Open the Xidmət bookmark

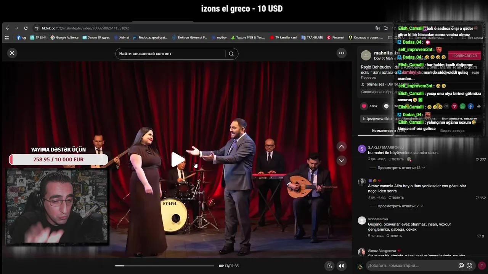(122, 38)
